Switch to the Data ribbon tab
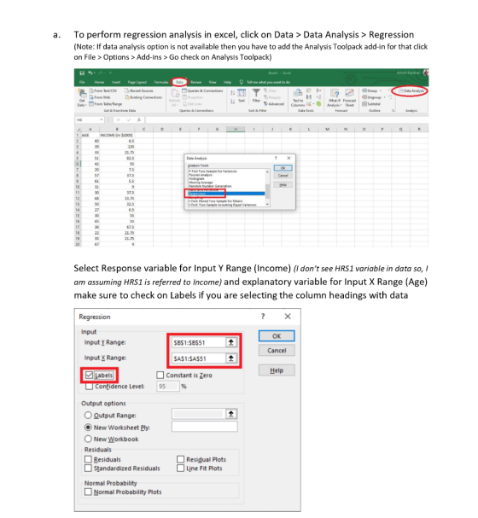 179,82
